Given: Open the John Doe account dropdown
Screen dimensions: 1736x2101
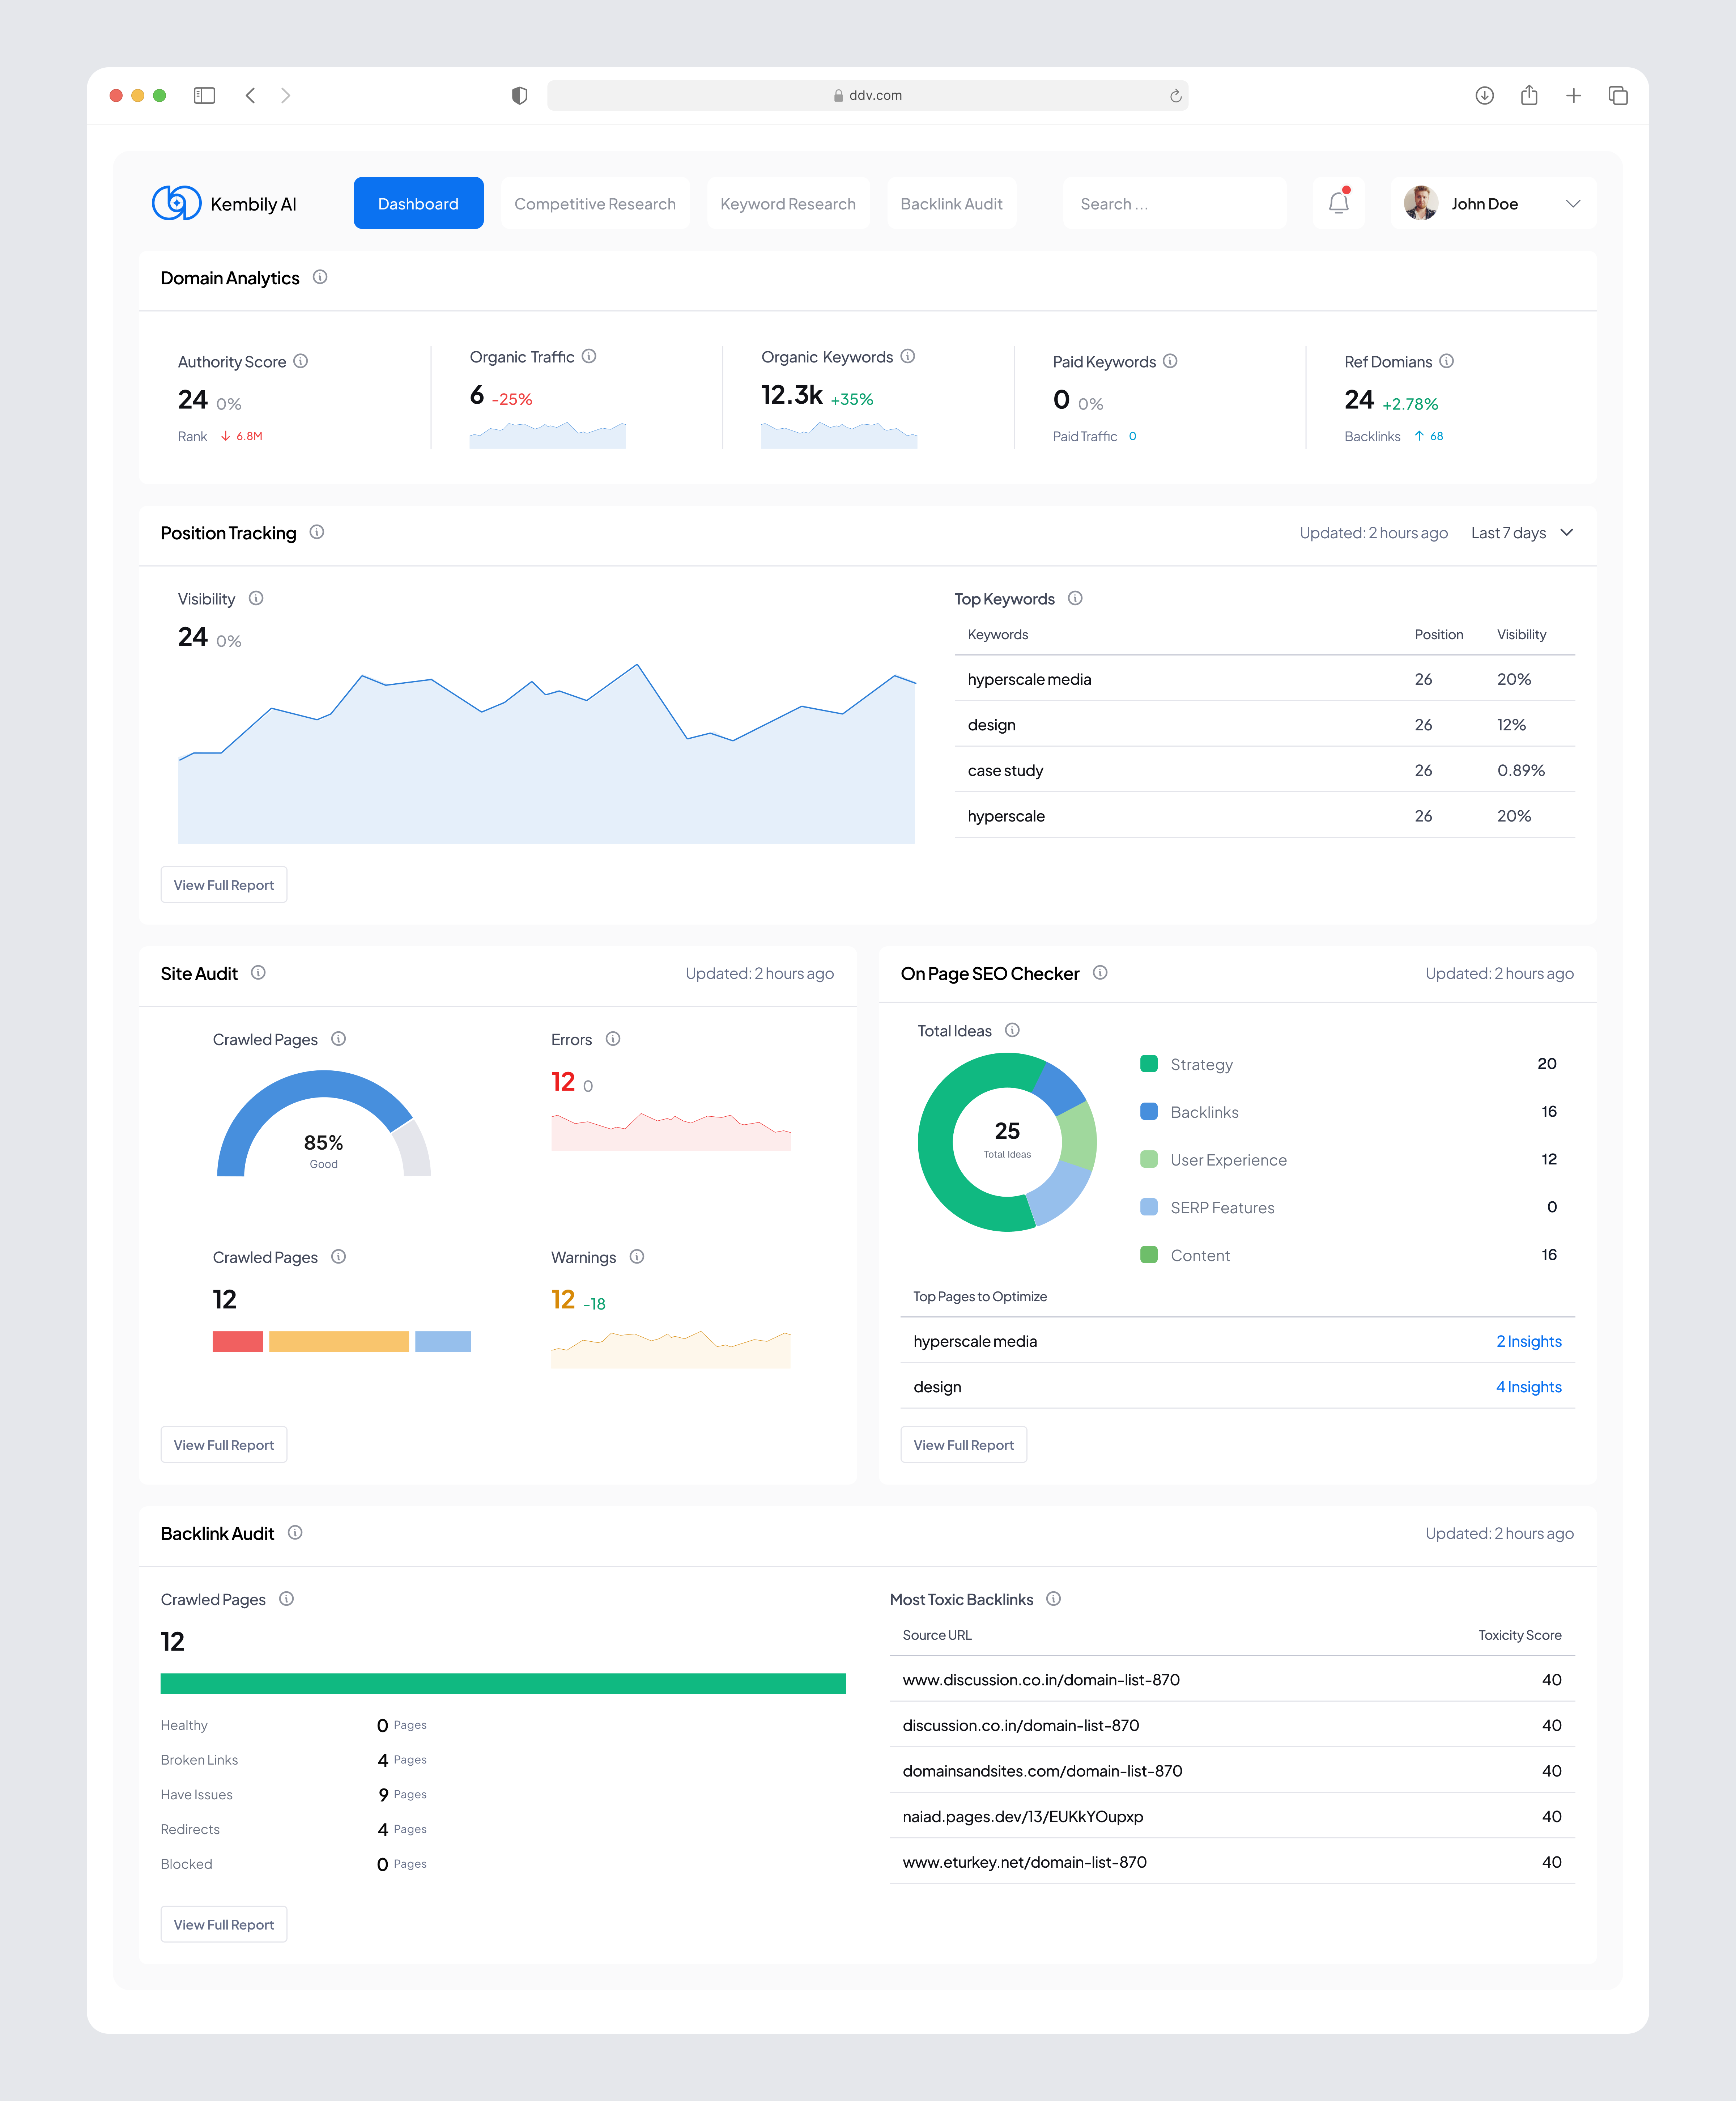Looking at the screenshot, I should [x=1493, y=203].
